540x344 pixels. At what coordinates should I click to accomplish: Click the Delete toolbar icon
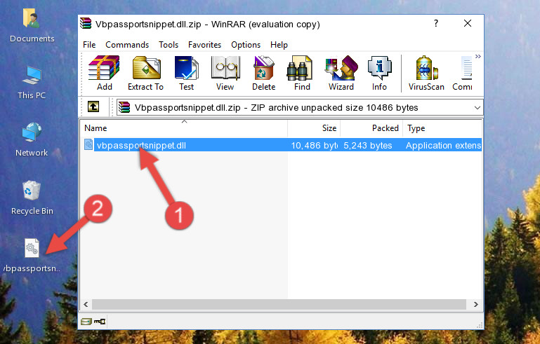(x=264, y=73)
